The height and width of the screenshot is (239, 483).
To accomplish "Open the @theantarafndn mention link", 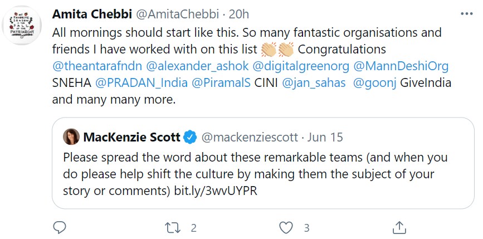I will pos(97,66).
